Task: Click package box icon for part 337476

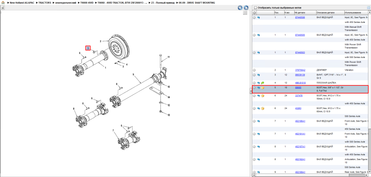Action: [263, 96]
